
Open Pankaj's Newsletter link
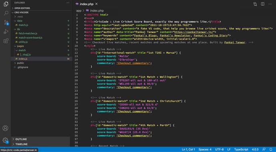[x=175, y=36]
